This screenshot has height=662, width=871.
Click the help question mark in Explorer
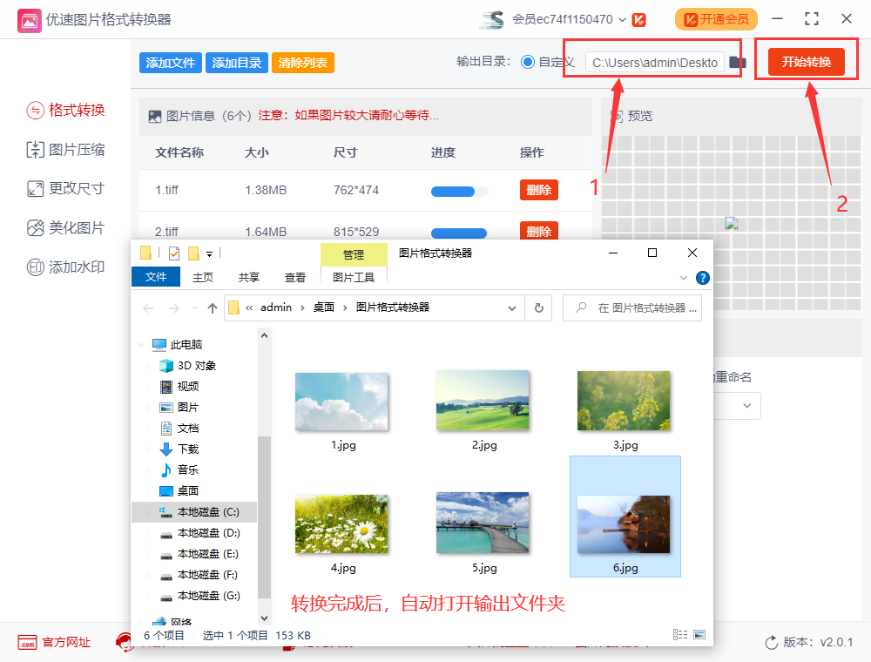[702, 278]
